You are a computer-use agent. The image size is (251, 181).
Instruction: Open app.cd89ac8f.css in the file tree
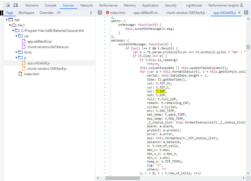pos(39,42)
